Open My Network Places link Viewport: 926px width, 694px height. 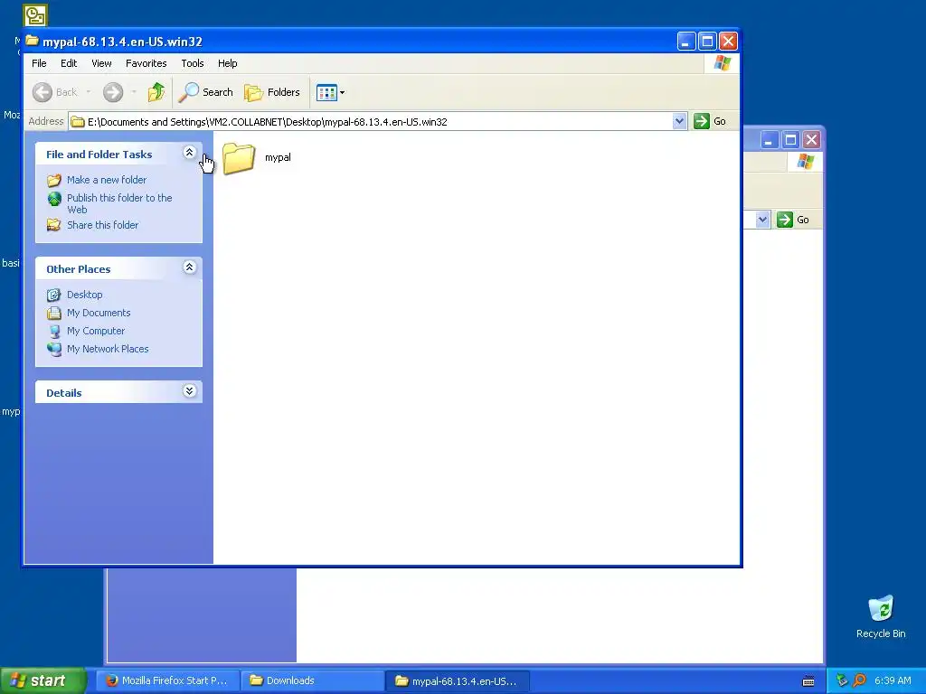pos(108,349)
